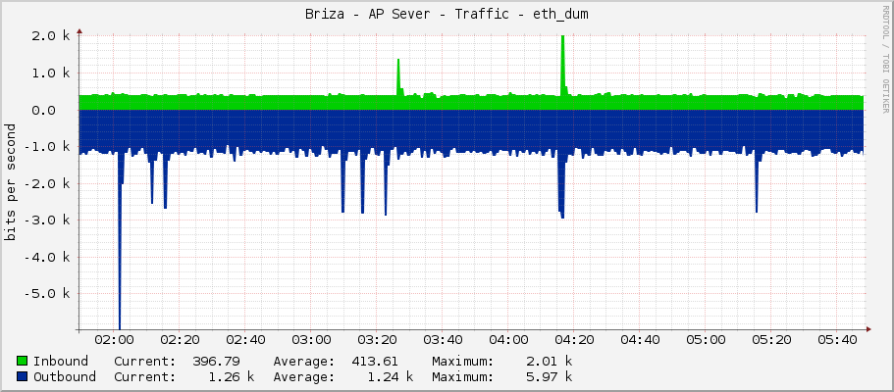Image resolution: width=894 pixels, height=392 pixels.
Task: Click the 03:00 time axis label
Action: 310,340
